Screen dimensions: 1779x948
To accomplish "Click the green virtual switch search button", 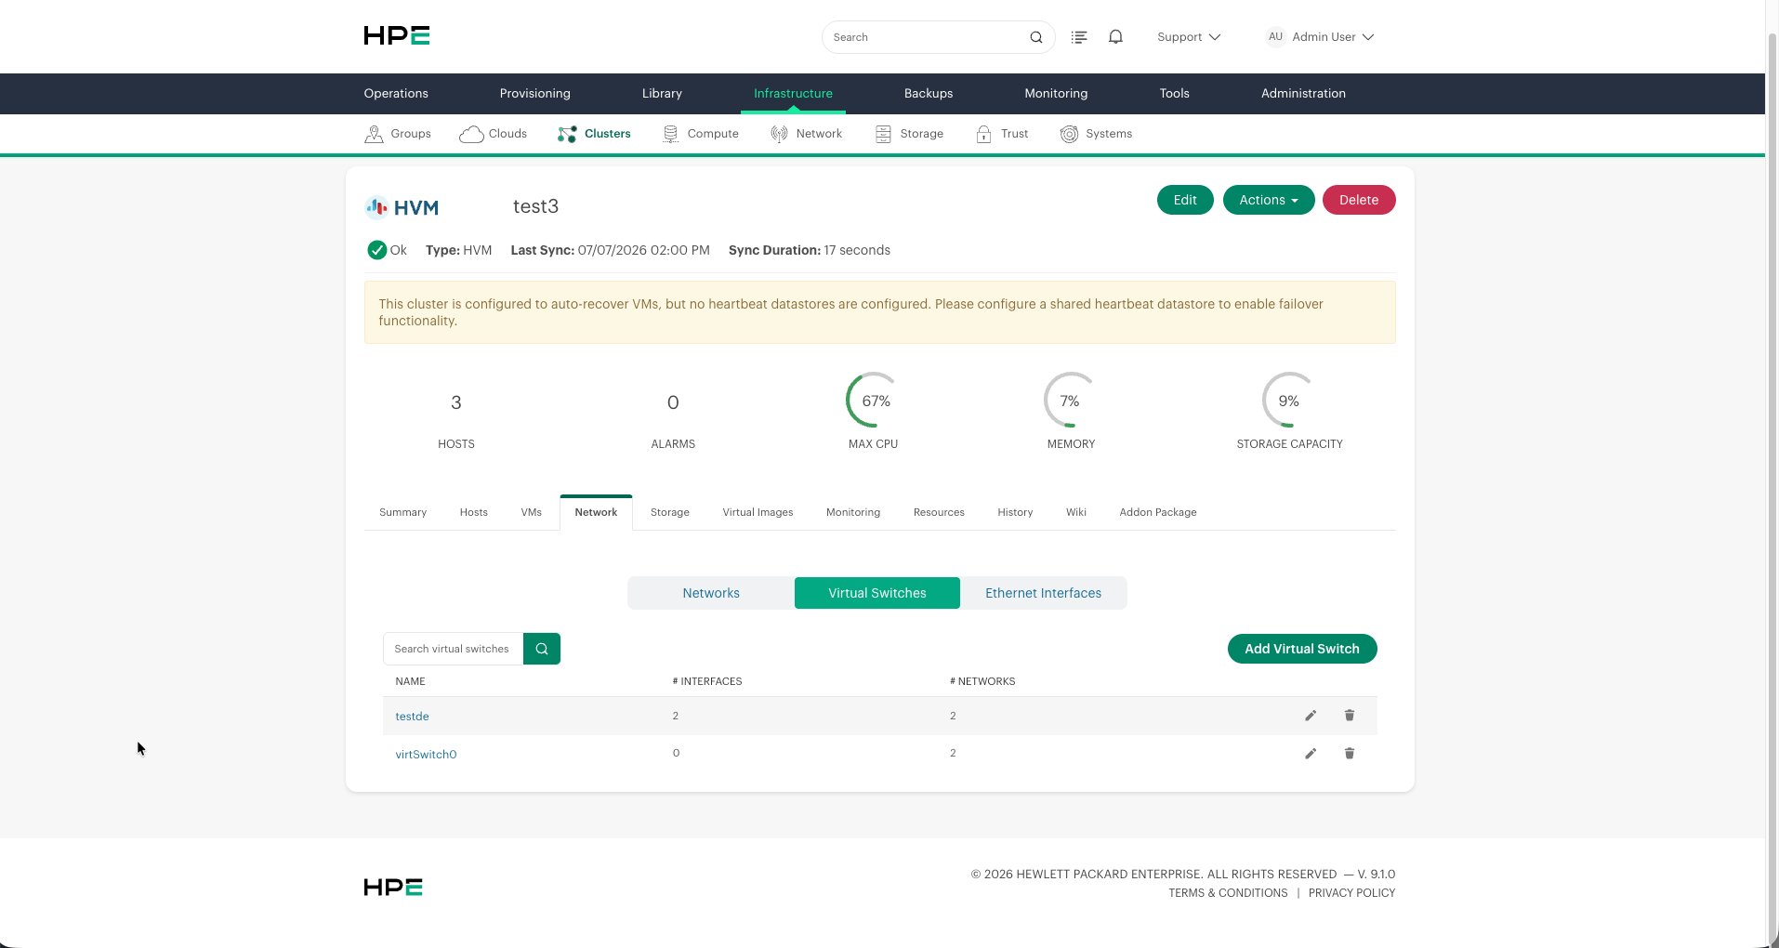I will pyautogui.click(x=542, y=649).
